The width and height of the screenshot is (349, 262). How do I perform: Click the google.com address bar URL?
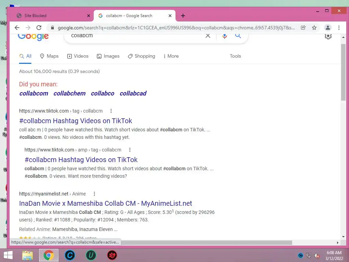click(176, 28)
